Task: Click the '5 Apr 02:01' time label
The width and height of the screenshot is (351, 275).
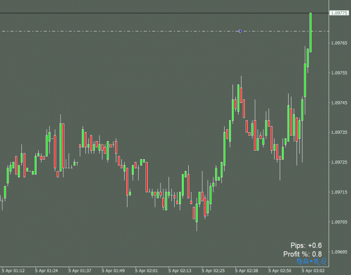Action: click(x=147, y=271)
